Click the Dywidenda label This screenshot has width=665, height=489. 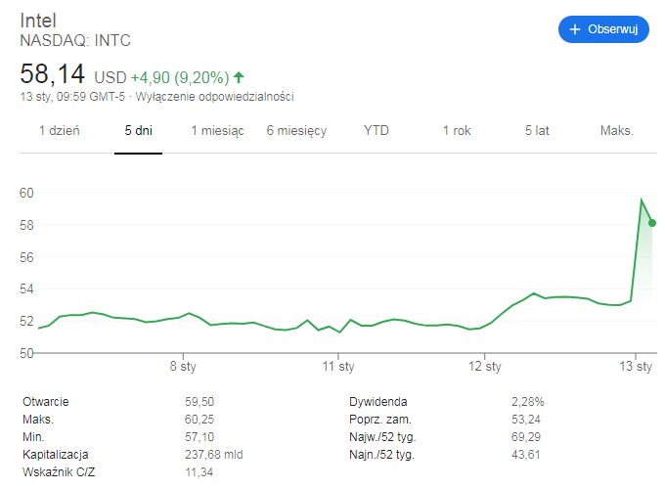[x=378, y=402]
